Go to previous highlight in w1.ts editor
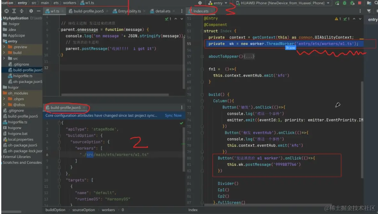 pos(176,19)
